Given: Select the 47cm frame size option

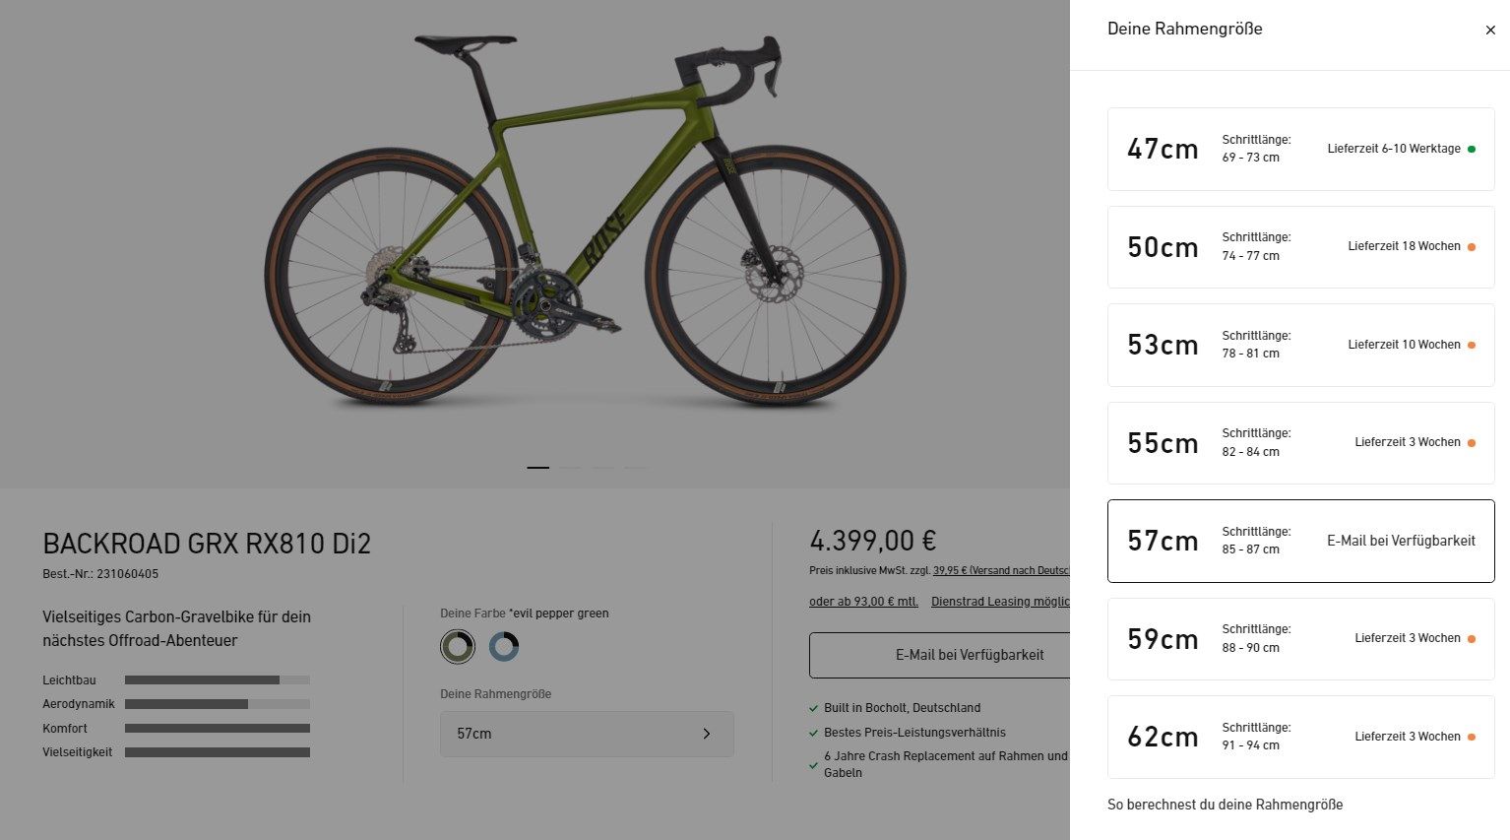Looking at the screenshot, I should [1300, 149].
